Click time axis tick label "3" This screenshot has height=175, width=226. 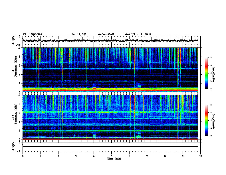(x=76, y=156)
